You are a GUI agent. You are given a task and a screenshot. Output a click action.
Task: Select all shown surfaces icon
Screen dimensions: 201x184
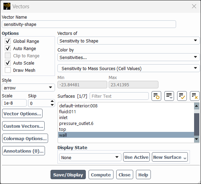[x=182, y=96]
